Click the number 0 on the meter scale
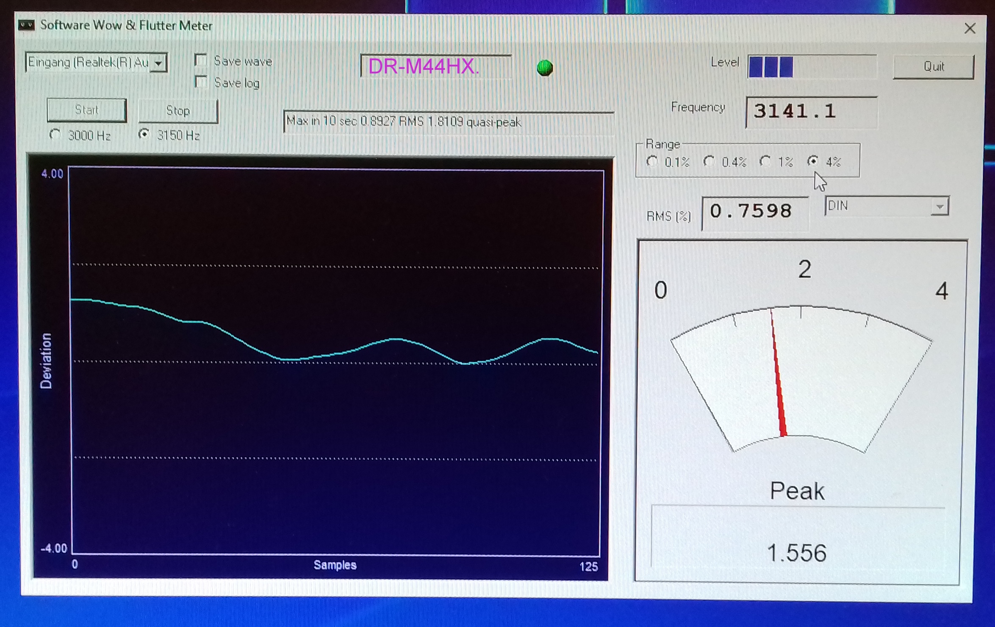 coord(661,290)
